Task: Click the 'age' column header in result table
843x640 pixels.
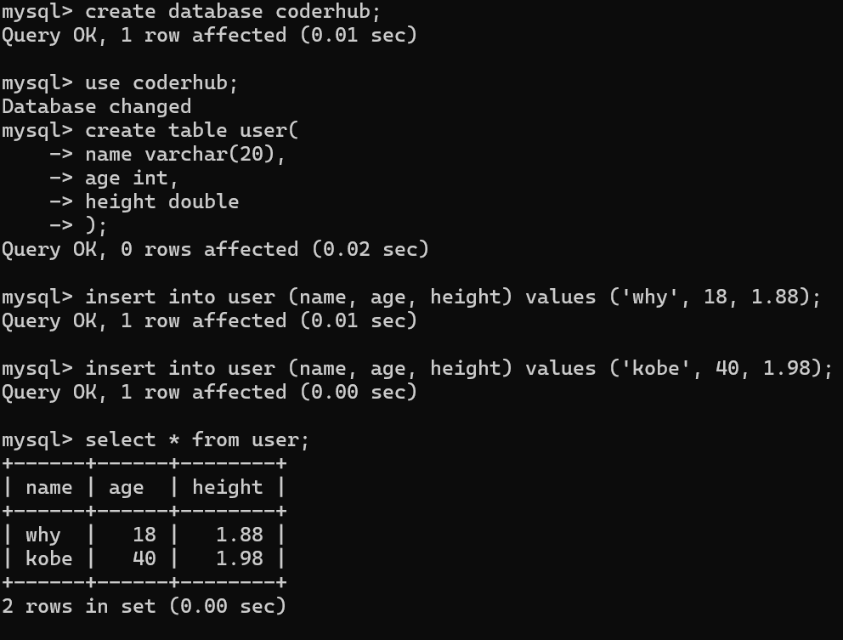Action: pyautogui.click(x=126, y=488)
